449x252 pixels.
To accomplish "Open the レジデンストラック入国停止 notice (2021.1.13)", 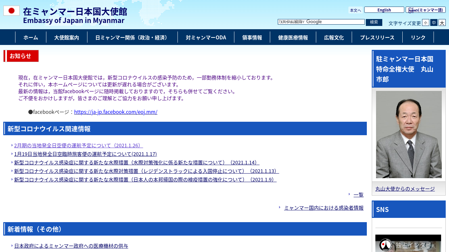I will click(147, 171).
